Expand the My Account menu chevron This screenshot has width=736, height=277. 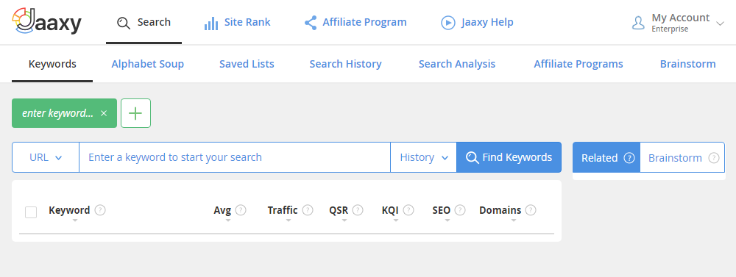point(721,24)
